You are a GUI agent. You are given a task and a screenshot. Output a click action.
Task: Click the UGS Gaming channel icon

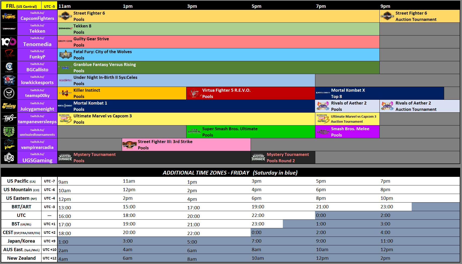(9, 157)
